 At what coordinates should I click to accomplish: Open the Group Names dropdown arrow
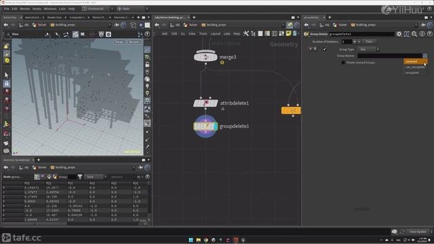425,56
